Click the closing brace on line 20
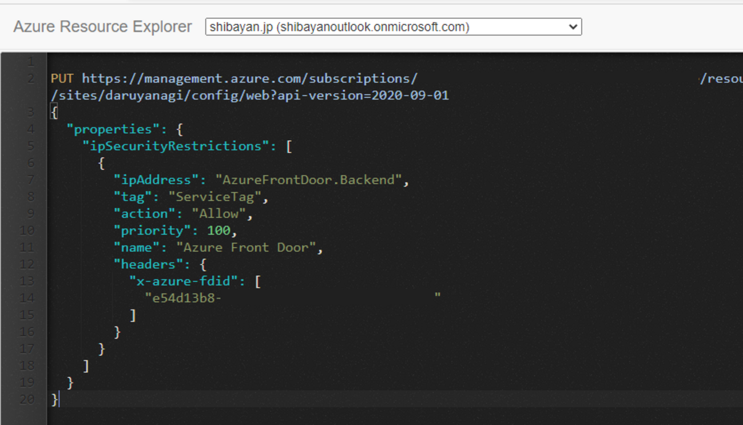743x425 pixels. (x=54, y=399)
